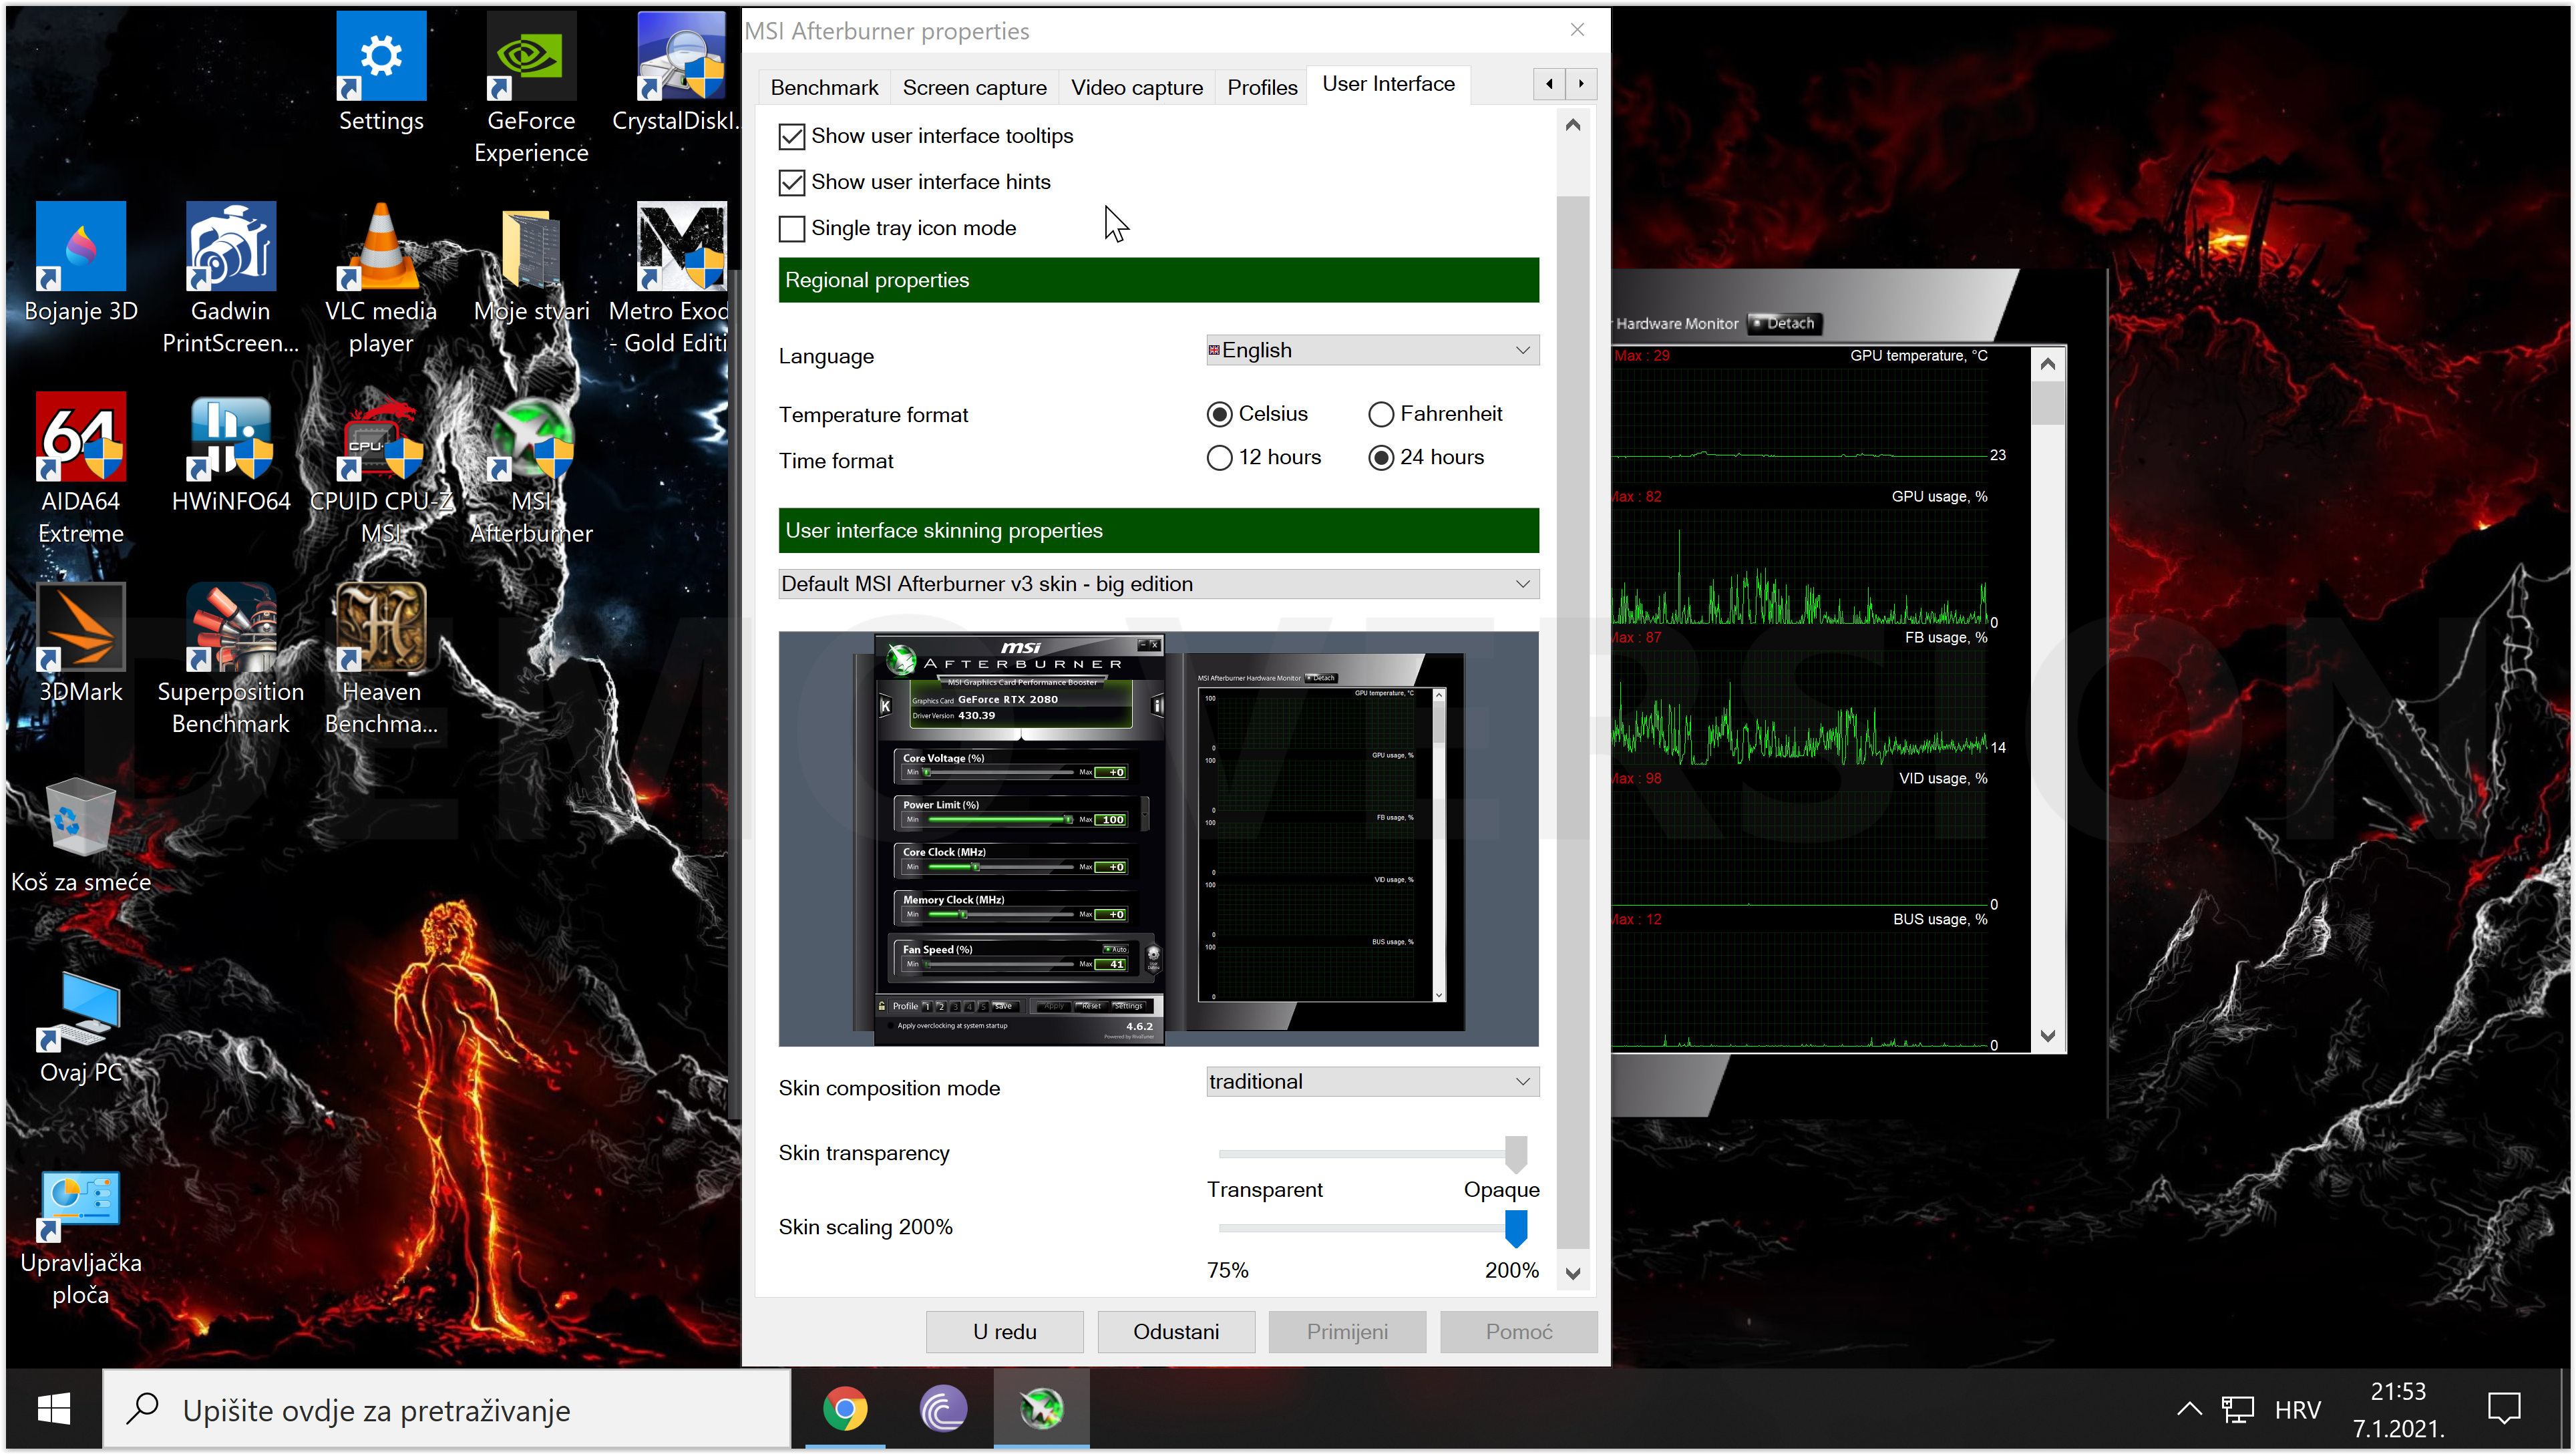Uncheck Show user interface tooltips

coord(791,136)
